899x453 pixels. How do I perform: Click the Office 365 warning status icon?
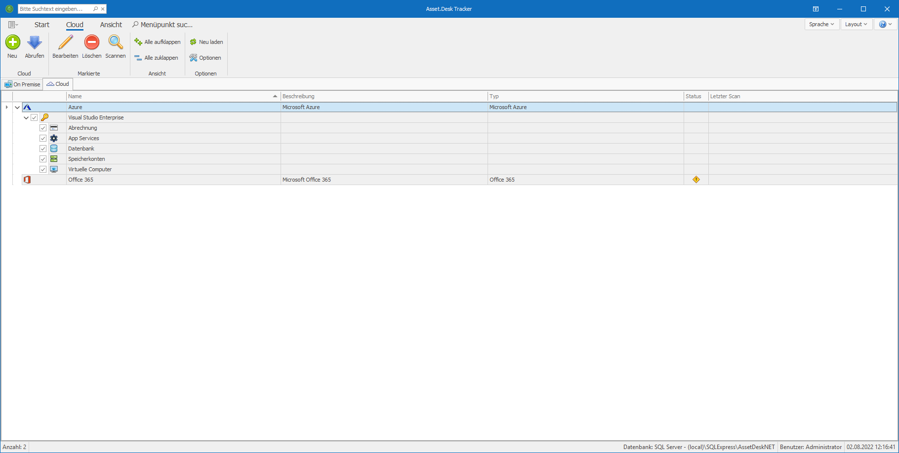coord(696,180)
